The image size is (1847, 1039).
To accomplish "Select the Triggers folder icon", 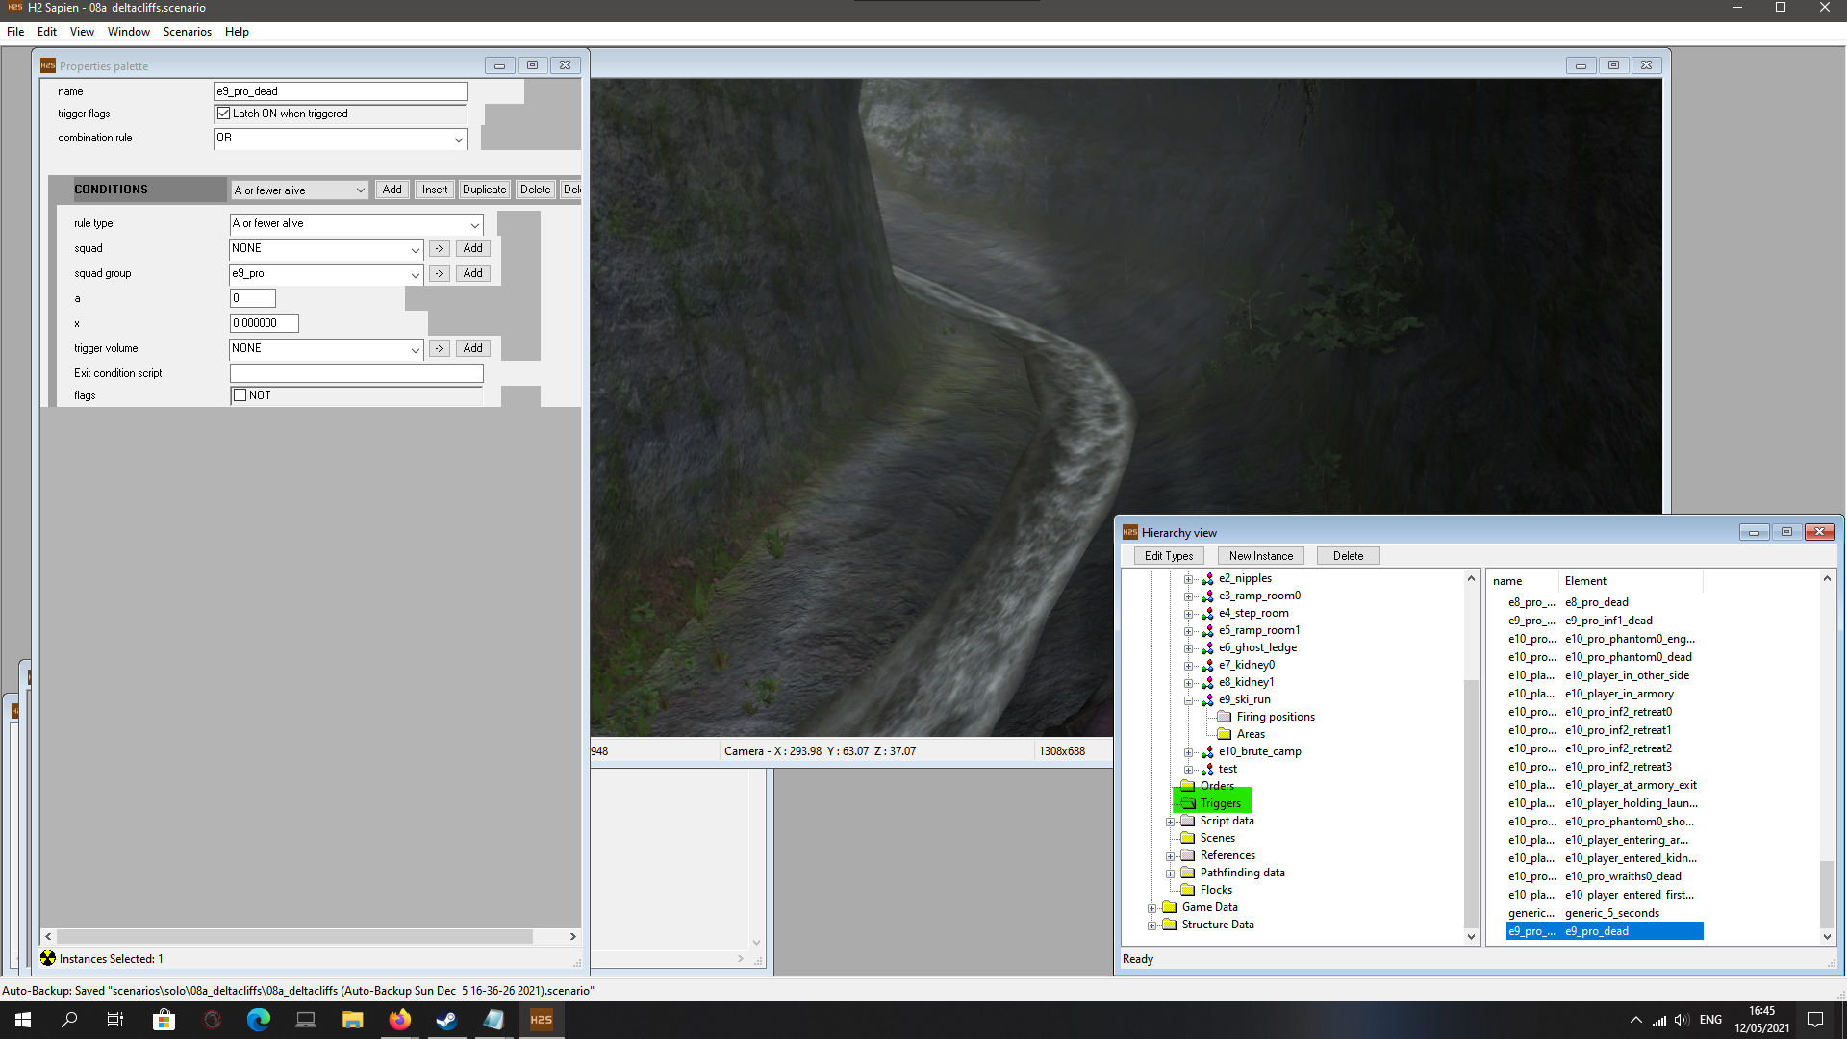I will (x=1188, y=803).
